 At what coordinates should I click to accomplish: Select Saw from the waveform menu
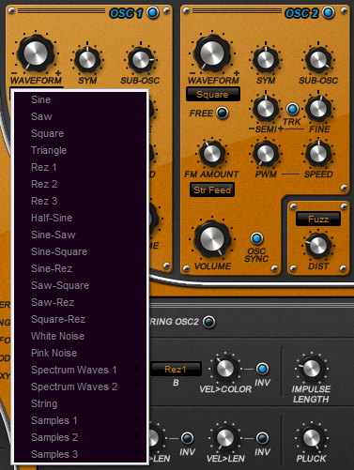81,116
